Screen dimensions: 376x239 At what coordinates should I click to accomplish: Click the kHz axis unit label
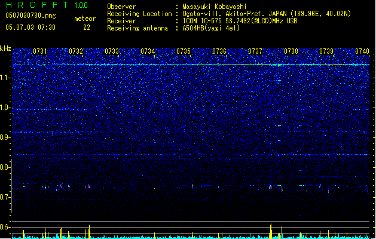click(x=5, y=48)
